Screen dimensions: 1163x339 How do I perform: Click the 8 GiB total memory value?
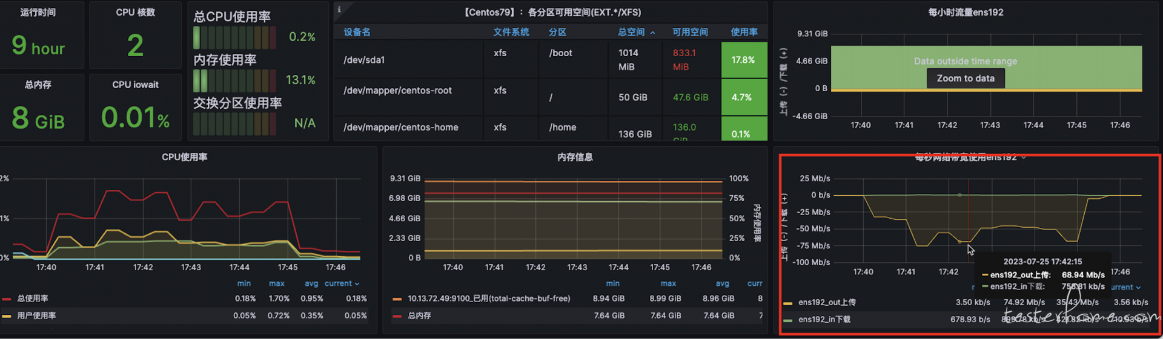[38, 118]
